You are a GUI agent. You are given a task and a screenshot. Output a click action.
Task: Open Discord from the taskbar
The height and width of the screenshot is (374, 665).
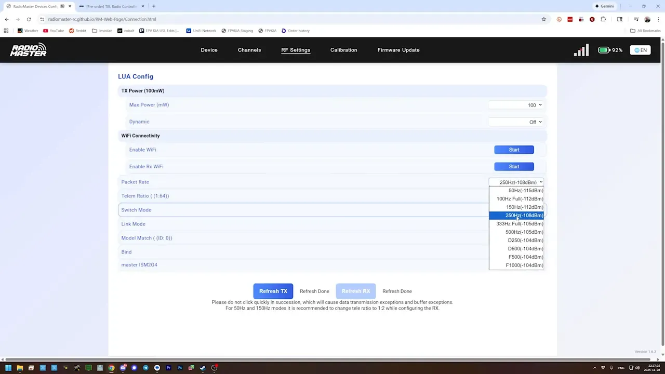click(x=123, y=368)
